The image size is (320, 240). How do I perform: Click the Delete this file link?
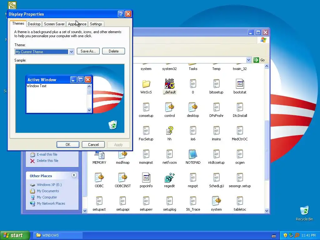(47, 161)
